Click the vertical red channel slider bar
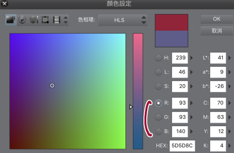This screenshot has width=234, height=153. click(138, 91)
